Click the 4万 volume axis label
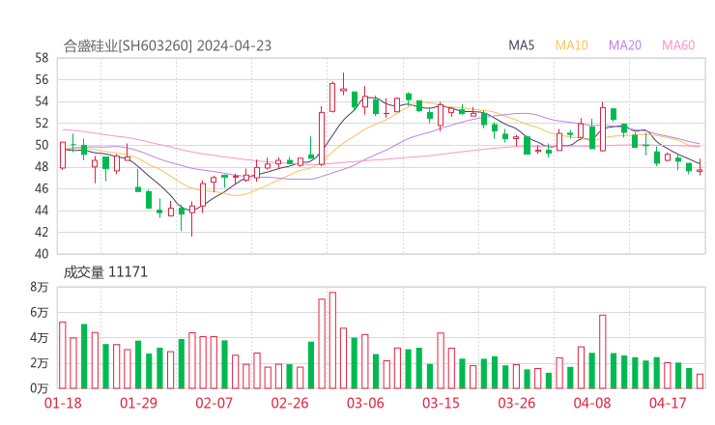Image resolution: width=715 pixels, height=425 pixels. (40, 338)
